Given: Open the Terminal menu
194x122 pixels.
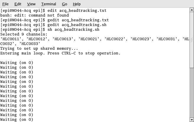Looking at the screenshot, I should click(49, 4).
